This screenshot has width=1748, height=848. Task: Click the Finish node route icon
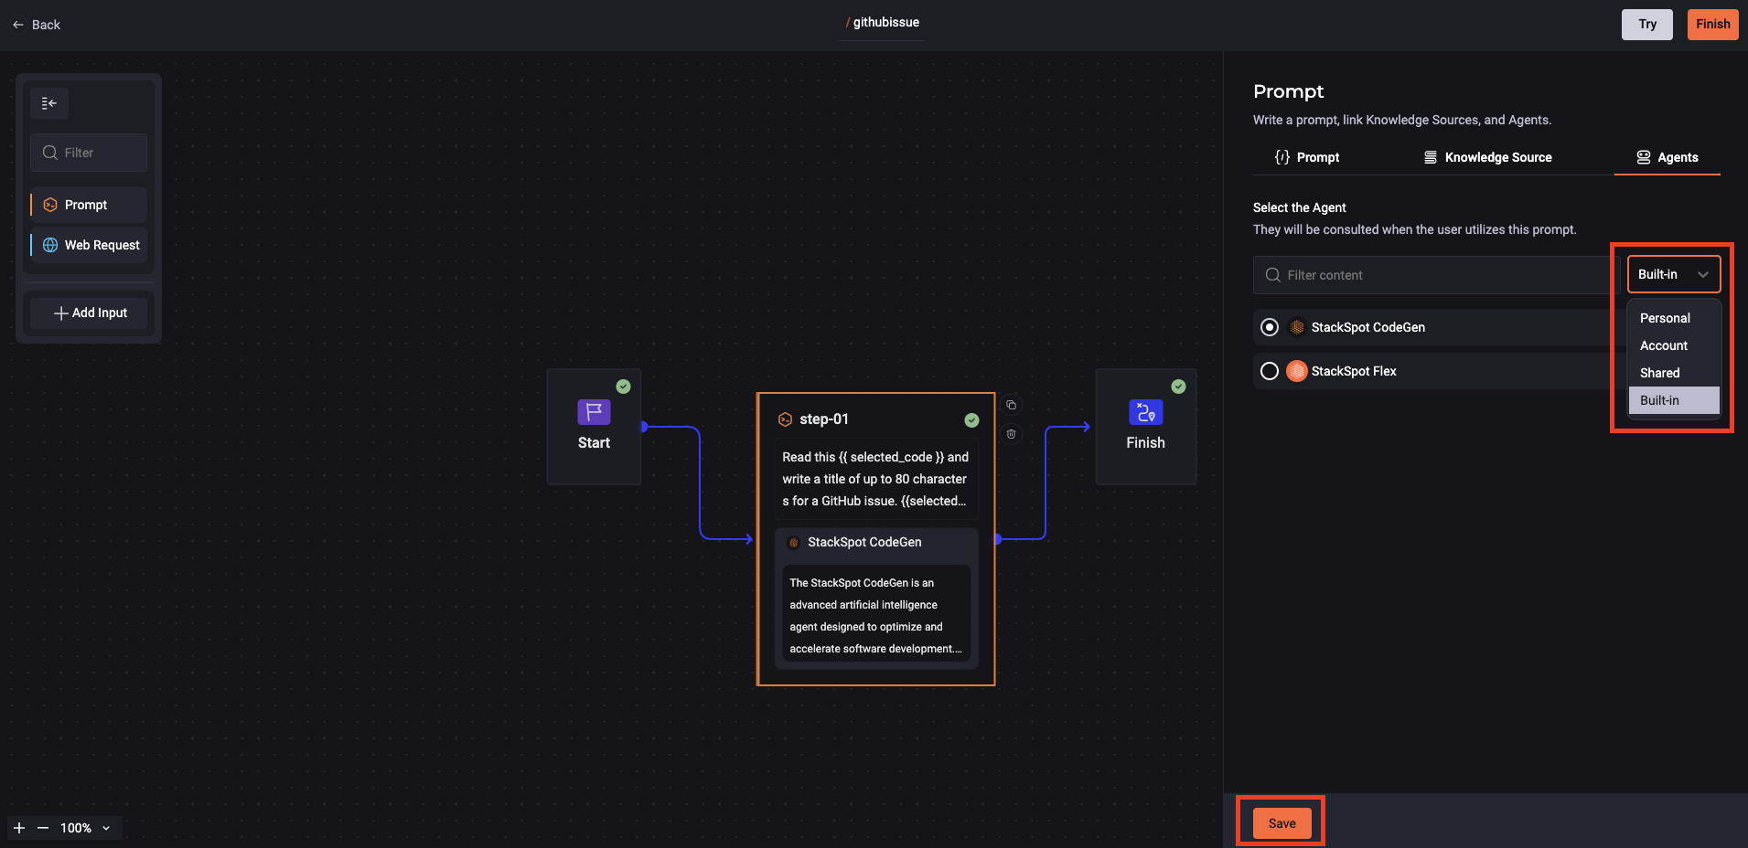click(1145, 412)
